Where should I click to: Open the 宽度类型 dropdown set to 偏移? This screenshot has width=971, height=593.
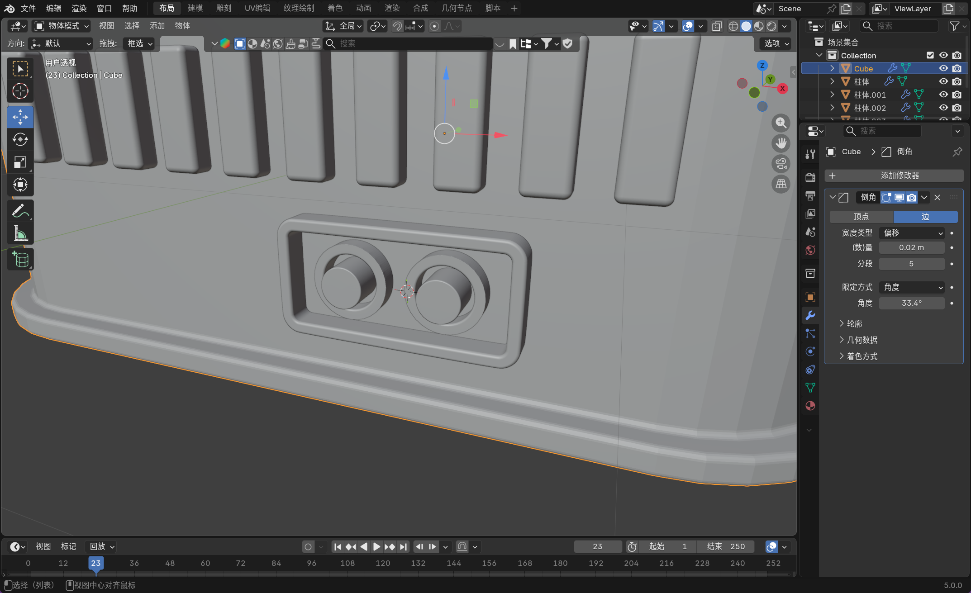pos(912,232)
